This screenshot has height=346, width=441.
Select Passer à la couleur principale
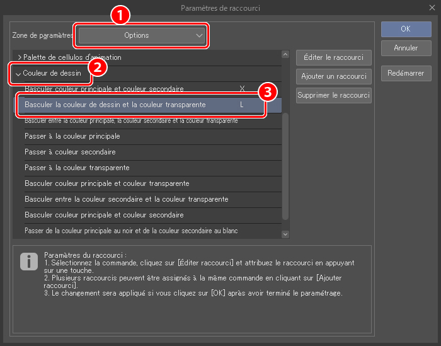click(x=72, y=136)
